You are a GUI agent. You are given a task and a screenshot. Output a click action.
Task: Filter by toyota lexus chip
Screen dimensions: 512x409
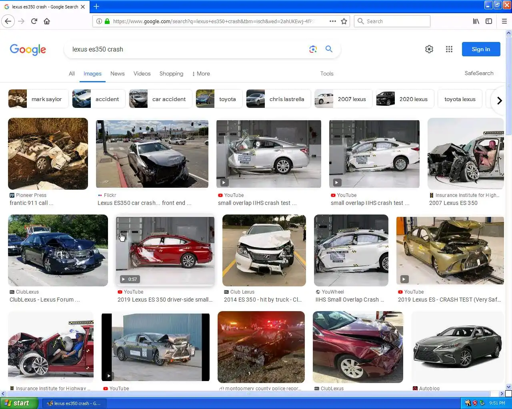[460, 99]
